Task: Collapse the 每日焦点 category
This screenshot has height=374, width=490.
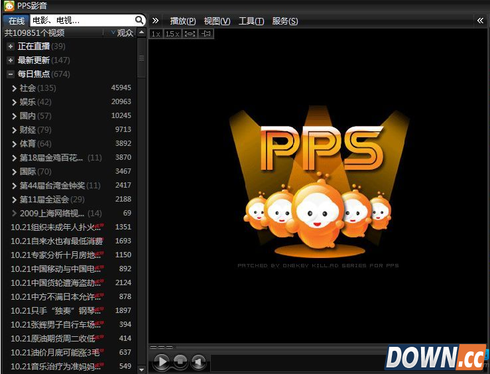Action: (11, 74)
